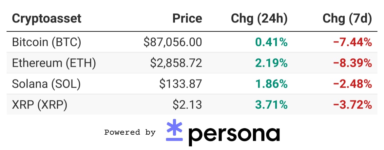Click Bitcoin's −7.44% 7d change
The width and height of the screenshot is (384, 150).
pos(353,42)
